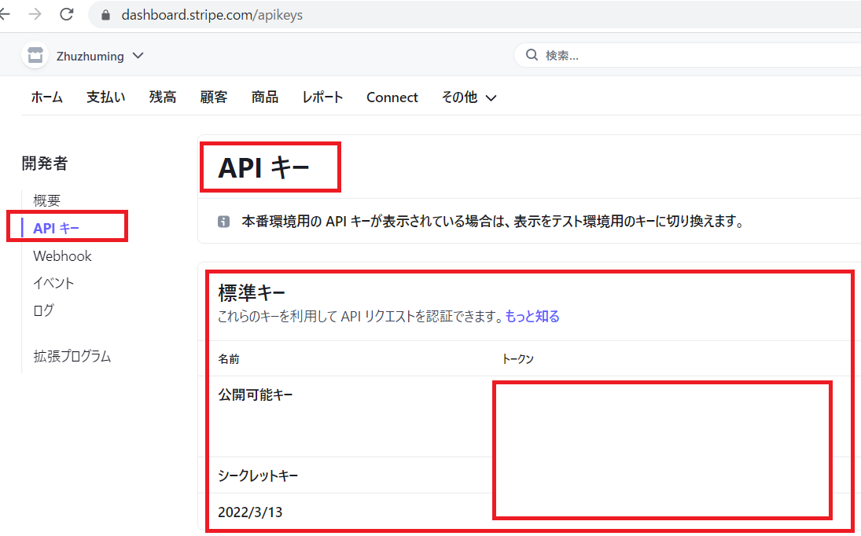Open the その他 dropdown menu
Viewport: 861px width, 536px height.
point(469,97)
